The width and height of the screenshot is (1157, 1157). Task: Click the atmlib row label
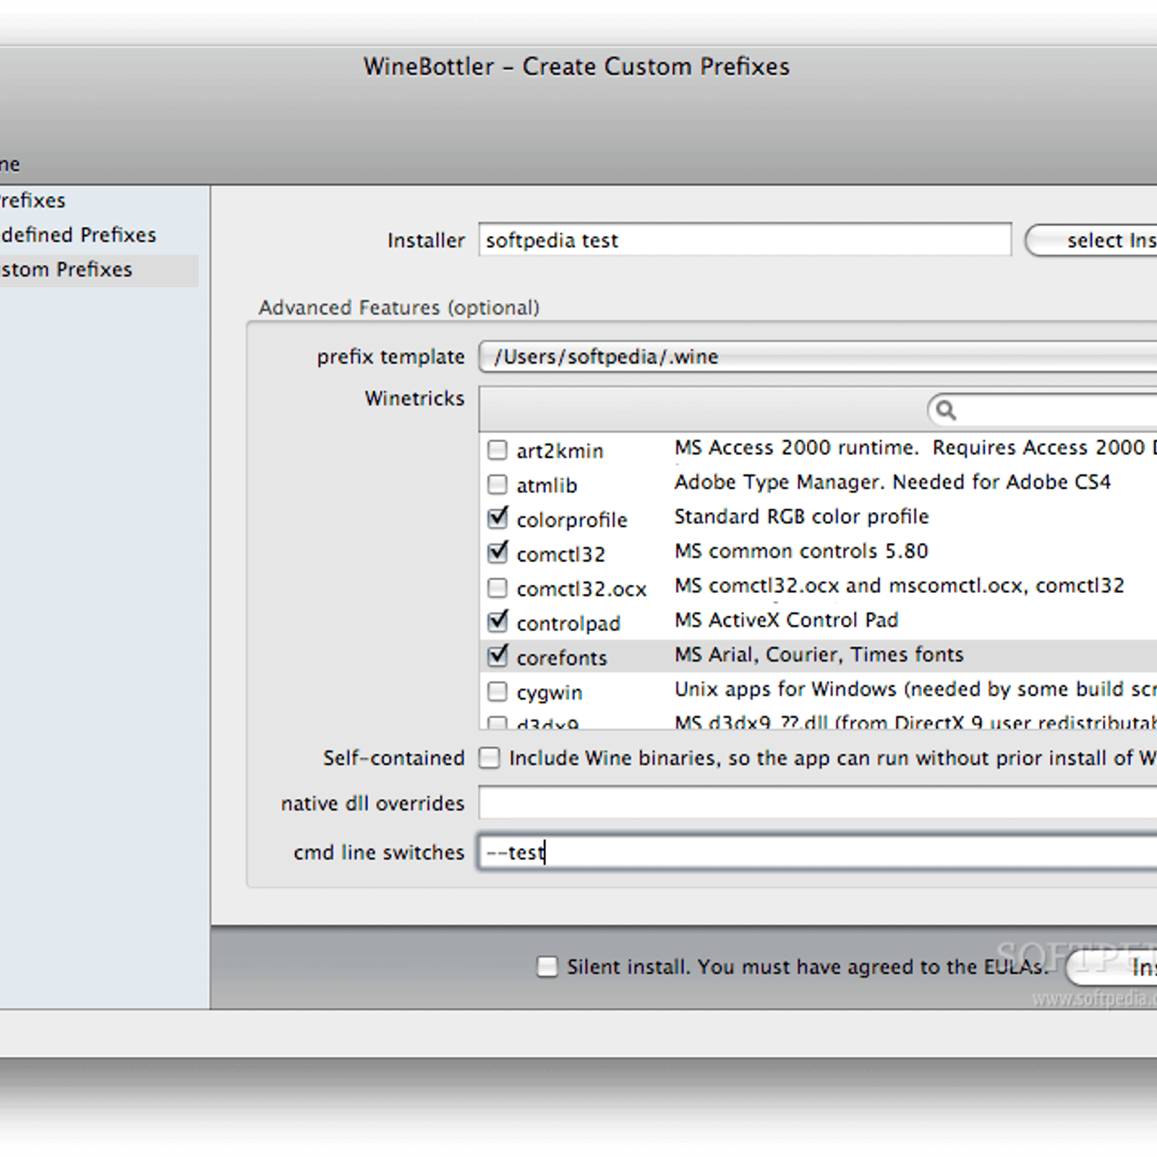(x=547, y=485)
